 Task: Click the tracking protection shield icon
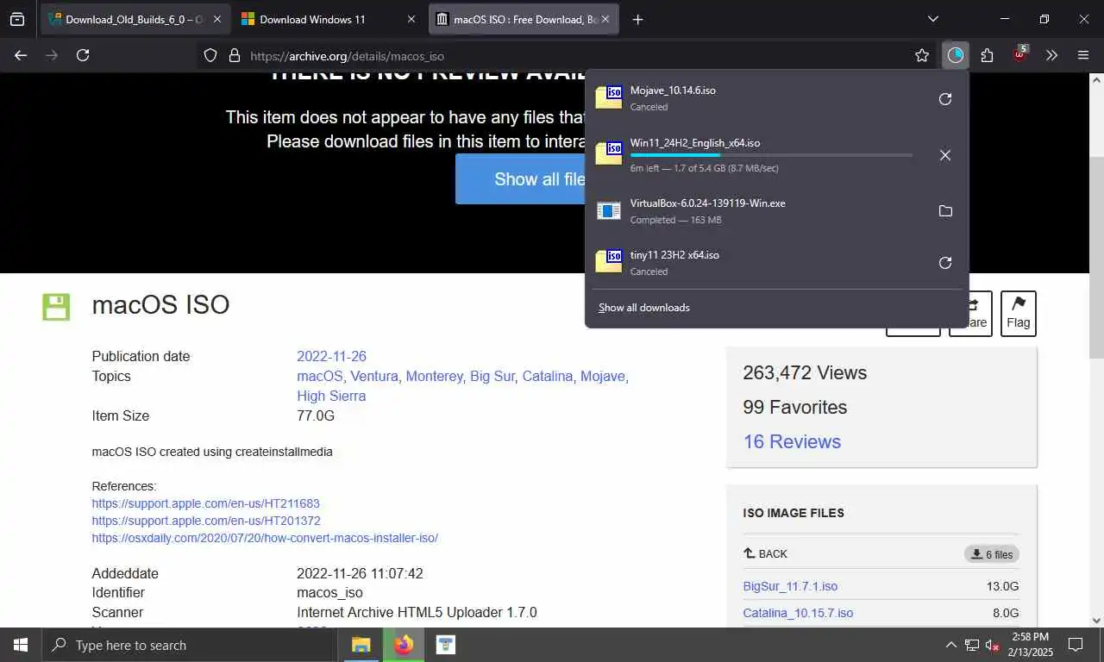coord(210,55)
